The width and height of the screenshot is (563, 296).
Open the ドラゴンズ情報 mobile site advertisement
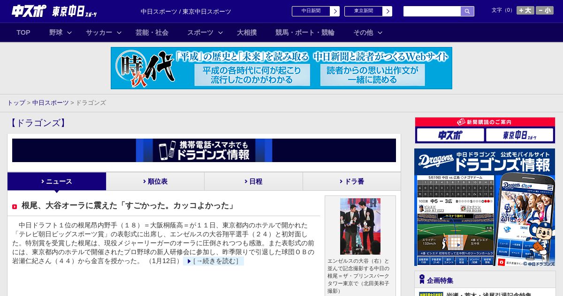[x=485, y=208]
